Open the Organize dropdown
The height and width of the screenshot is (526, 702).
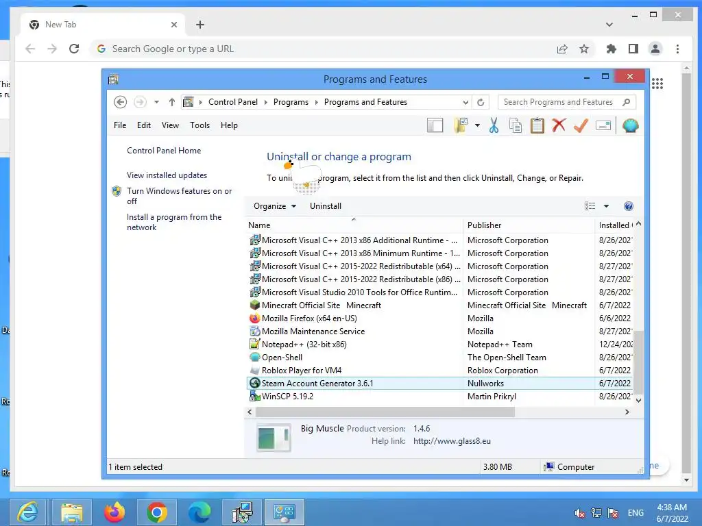pyautogui.click(x=275, y=206)
